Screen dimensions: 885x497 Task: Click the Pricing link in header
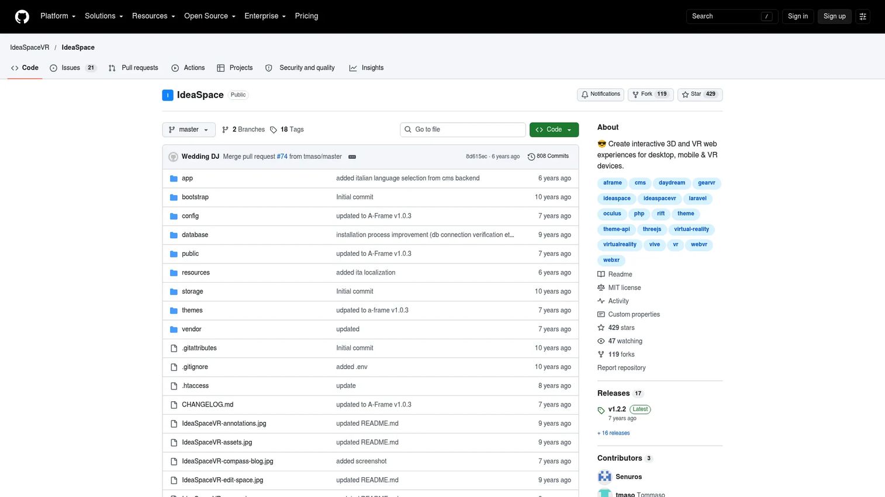(x=306, y=16)
